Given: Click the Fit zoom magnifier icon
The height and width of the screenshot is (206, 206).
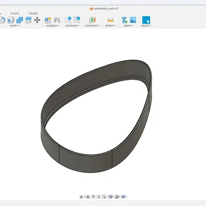Looking at the screenshot, I should coord(104,197).
